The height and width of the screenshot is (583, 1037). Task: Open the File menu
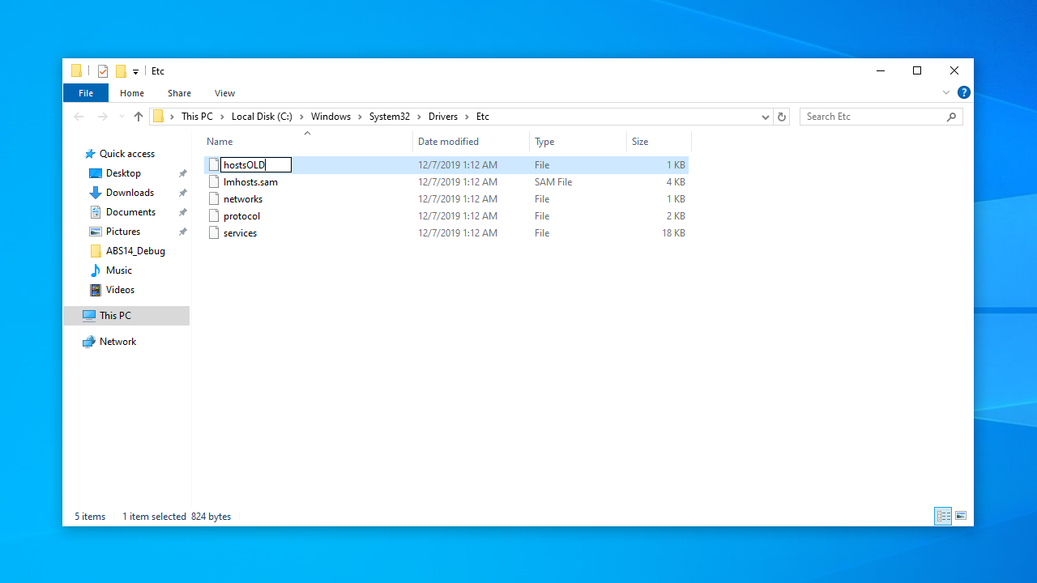click(86, 93)
